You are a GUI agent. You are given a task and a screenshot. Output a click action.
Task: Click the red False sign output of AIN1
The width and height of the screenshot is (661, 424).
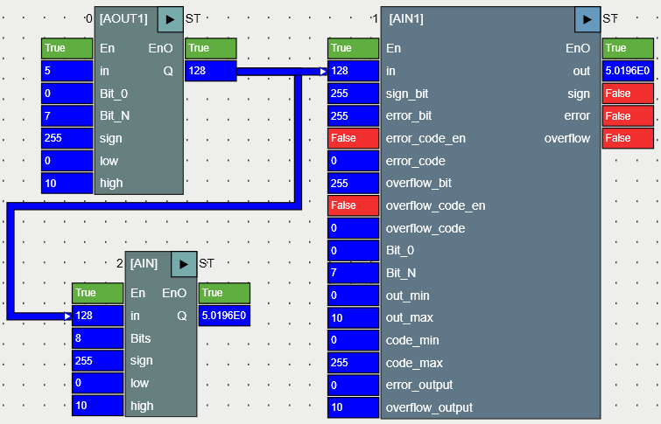pyautogui.click(x=628, y=94)
